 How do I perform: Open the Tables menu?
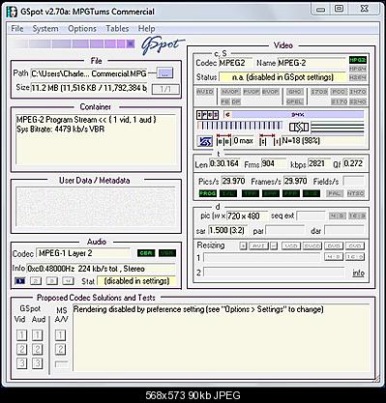117,28
